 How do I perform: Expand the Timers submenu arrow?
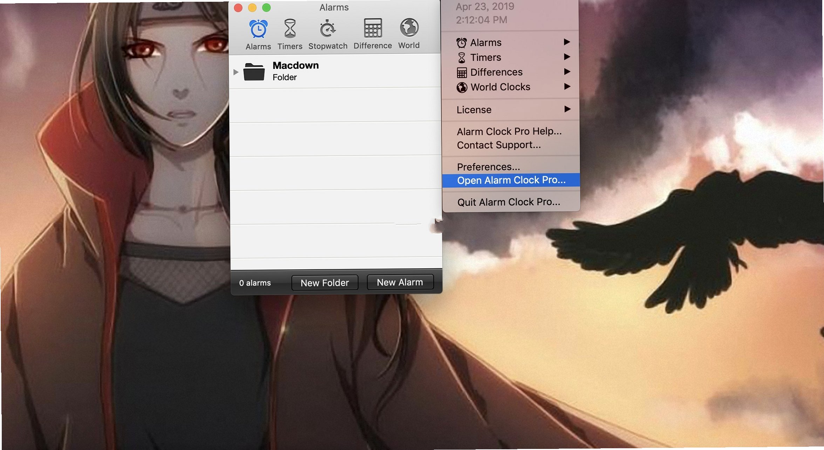point(567,57)
